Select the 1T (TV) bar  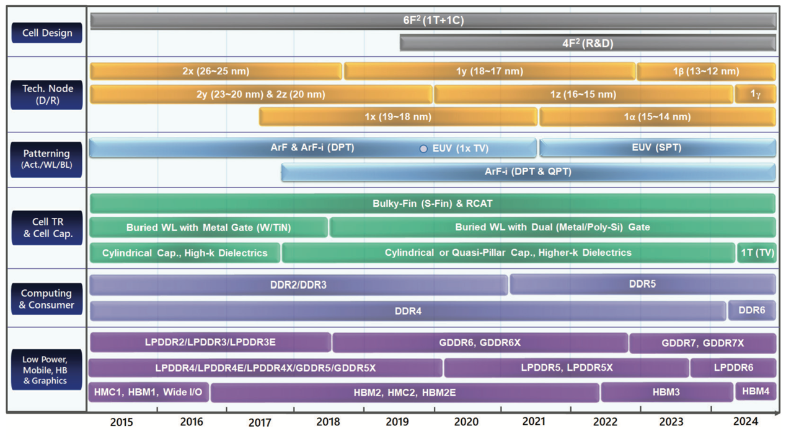756,253
